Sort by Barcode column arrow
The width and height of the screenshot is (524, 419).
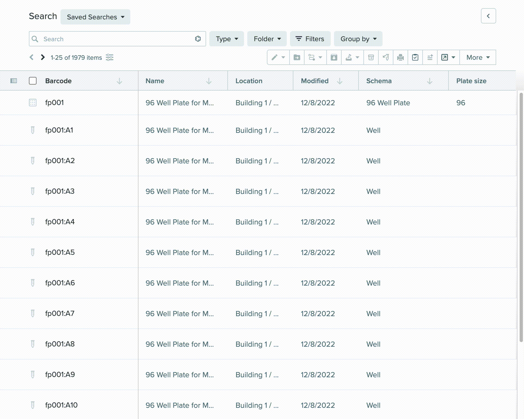click(x=119, y=81)
